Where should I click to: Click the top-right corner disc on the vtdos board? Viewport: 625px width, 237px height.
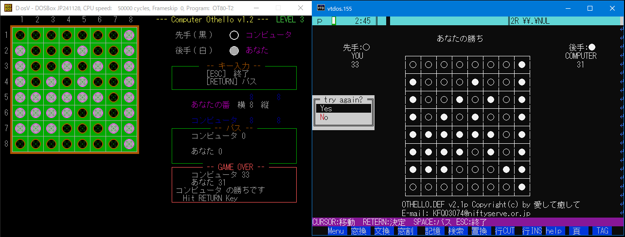pyautogui.click(x=522, y=64)
